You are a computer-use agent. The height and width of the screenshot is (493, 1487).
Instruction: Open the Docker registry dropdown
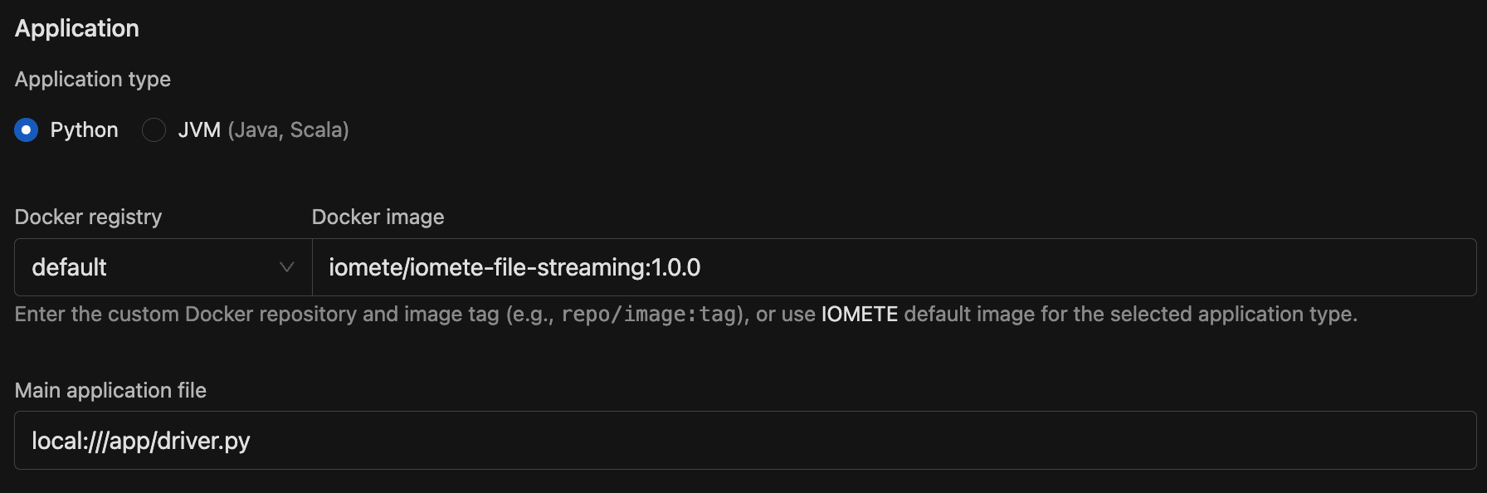pos(163,267)
